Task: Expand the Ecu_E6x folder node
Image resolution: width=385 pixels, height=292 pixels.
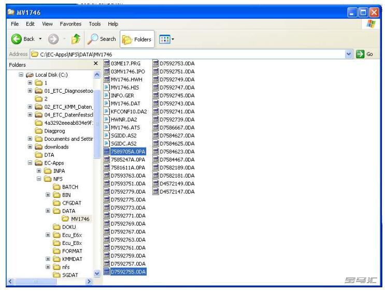Action: pos(48,235)
